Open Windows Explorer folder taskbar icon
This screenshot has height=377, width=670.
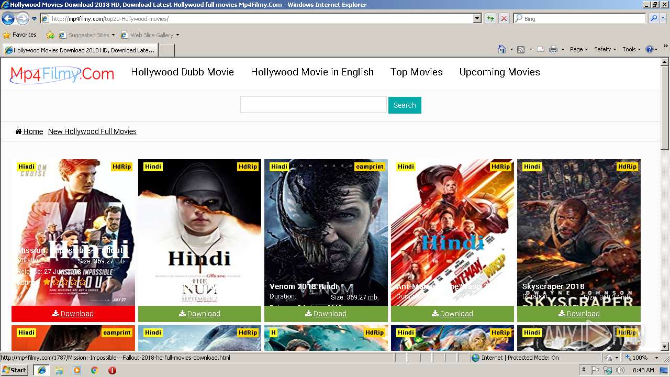(59, 370)
